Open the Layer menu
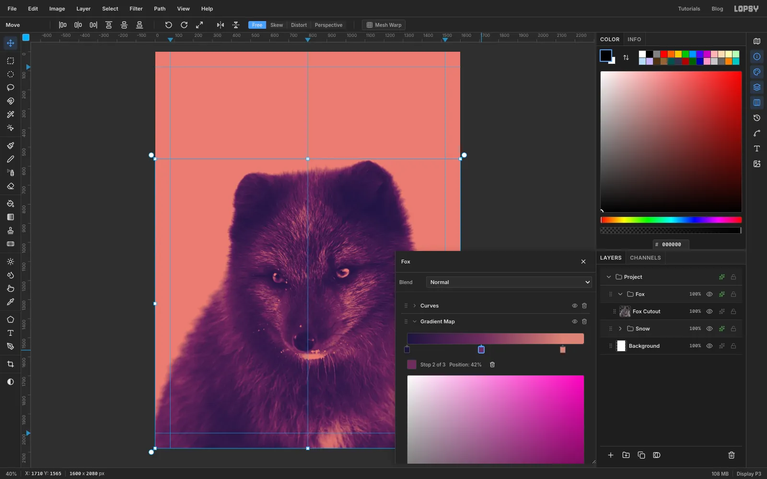Image resolution: width=767 pixels, height=479 pixels. pos(83,9)
